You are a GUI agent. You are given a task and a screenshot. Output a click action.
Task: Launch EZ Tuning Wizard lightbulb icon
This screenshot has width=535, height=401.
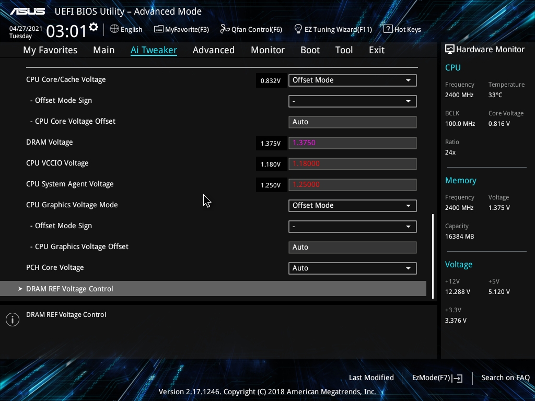coord(298,29)
